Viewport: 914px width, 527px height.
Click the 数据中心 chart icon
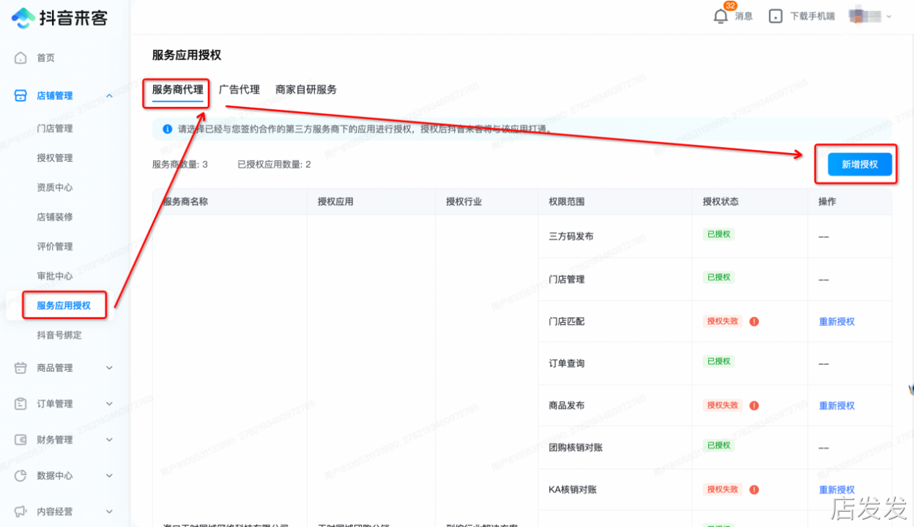(x=21, y=476)
